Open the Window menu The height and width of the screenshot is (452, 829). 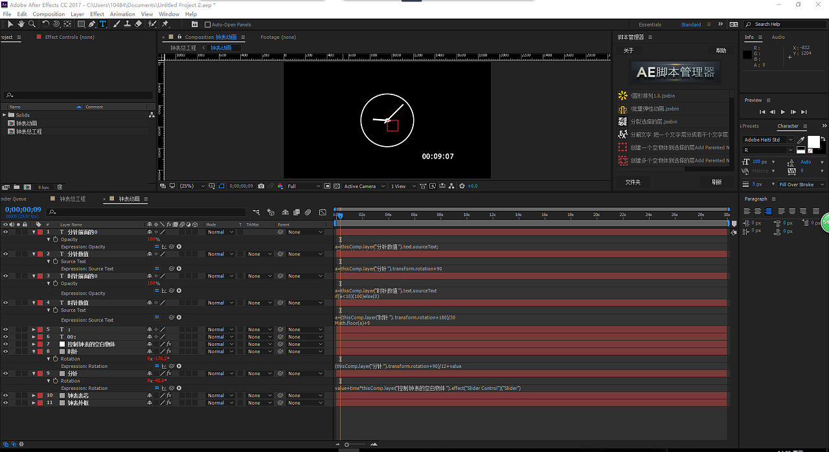coord(169,14)
